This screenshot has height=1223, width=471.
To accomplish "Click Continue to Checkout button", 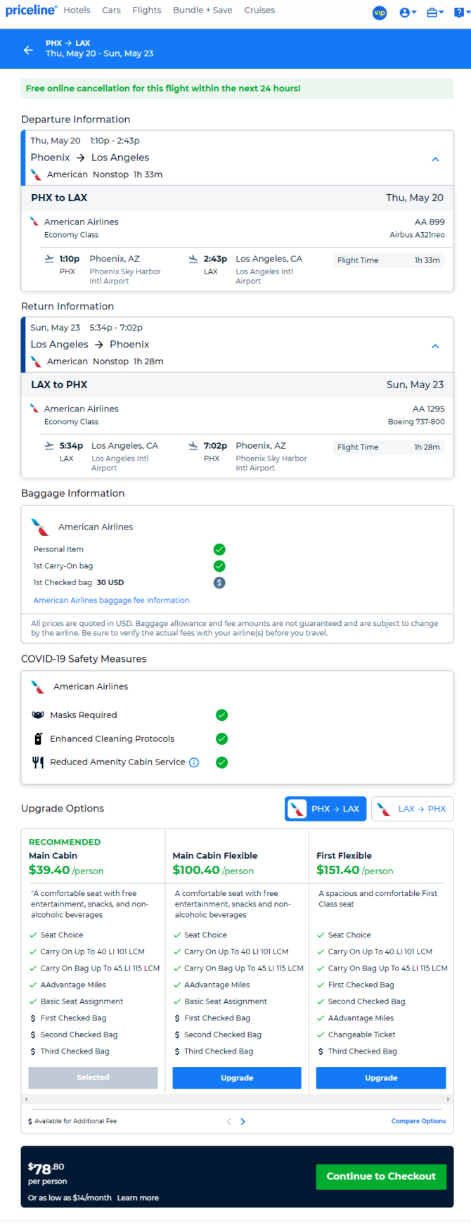I will [x=381, y=1176].
